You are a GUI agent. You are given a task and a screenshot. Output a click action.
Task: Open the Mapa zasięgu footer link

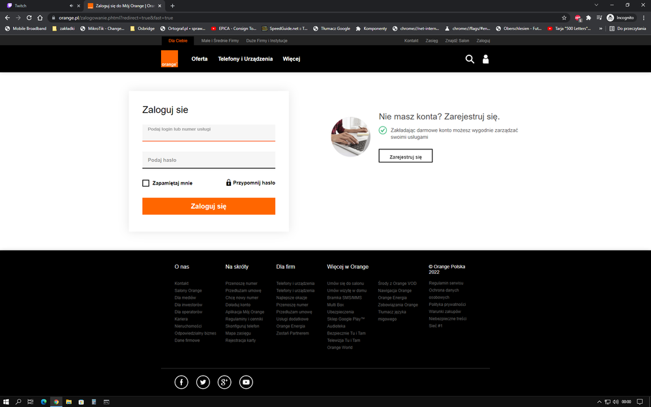click(238, 333)
